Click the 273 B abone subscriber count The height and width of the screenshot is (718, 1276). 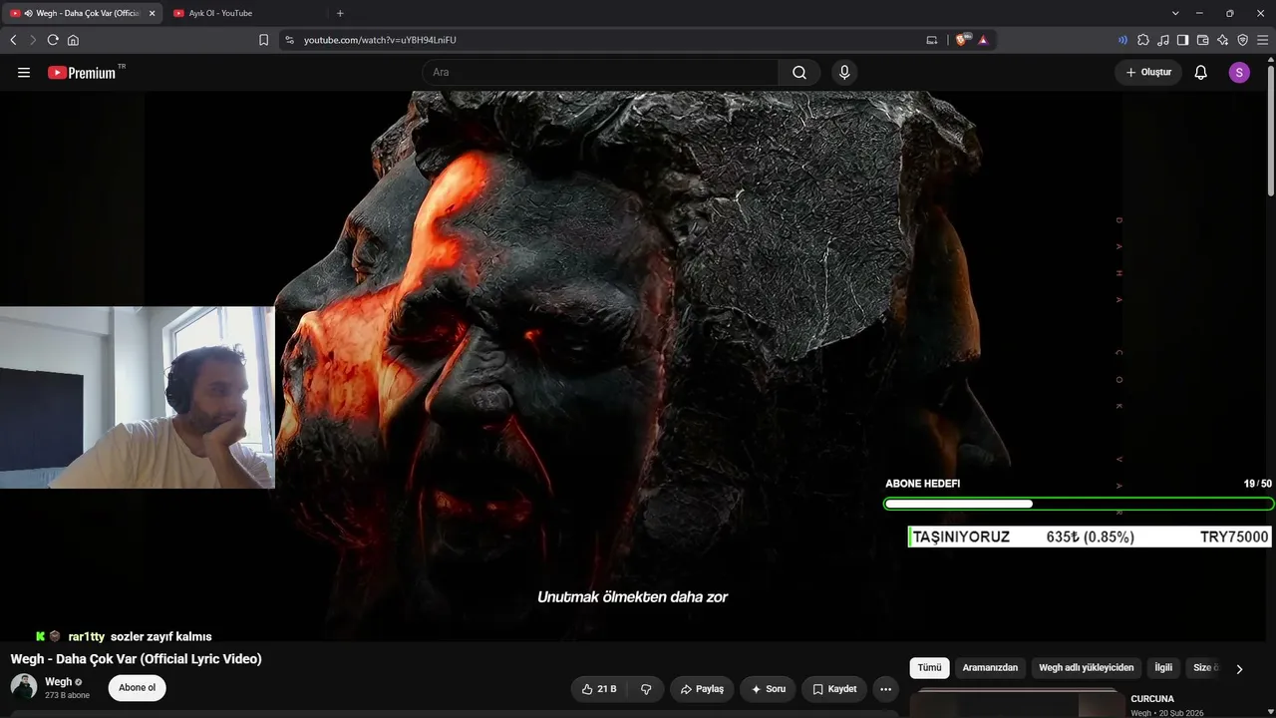click(67, 695)
